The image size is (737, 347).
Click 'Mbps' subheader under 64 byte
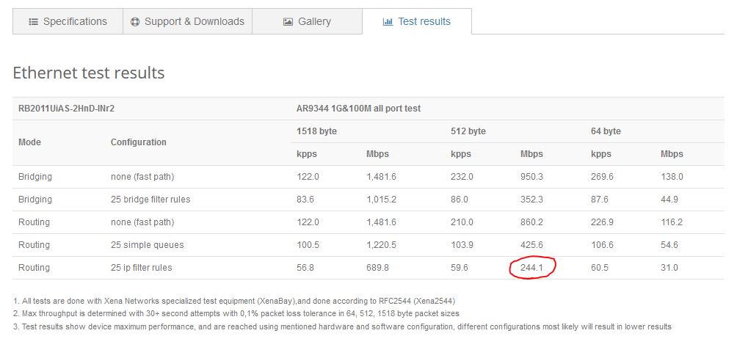pyautogui.click(x=672, y=154)
